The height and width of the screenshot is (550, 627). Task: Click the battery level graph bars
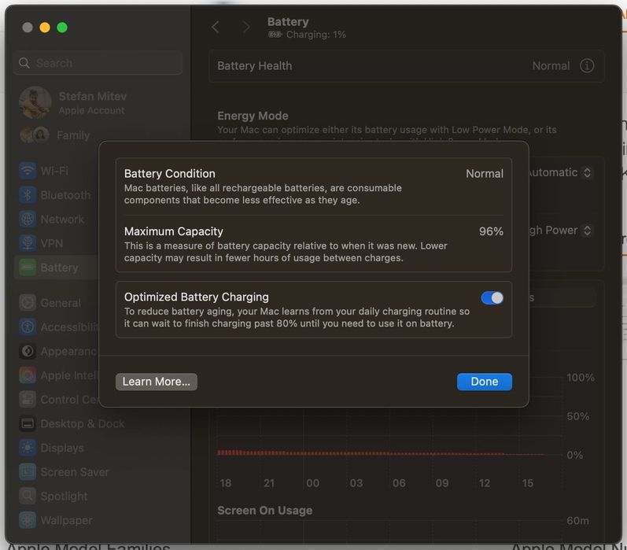point(380,453)
